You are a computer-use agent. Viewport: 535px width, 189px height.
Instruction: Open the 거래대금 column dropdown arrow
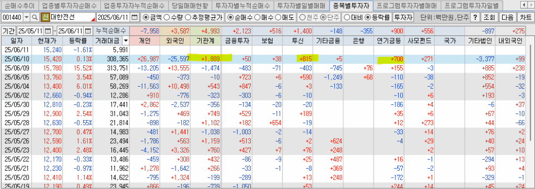coord(126,41)
